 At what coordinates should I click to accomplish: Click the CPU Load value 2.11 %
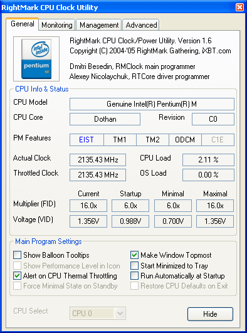(x=208, y=160)
